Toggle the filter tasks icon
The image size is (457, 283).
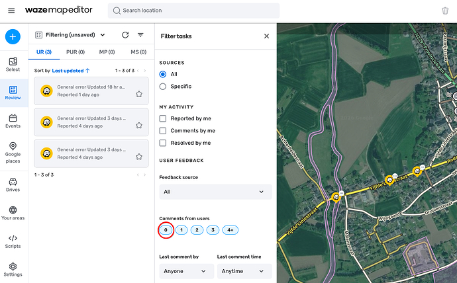click(140, 35)
